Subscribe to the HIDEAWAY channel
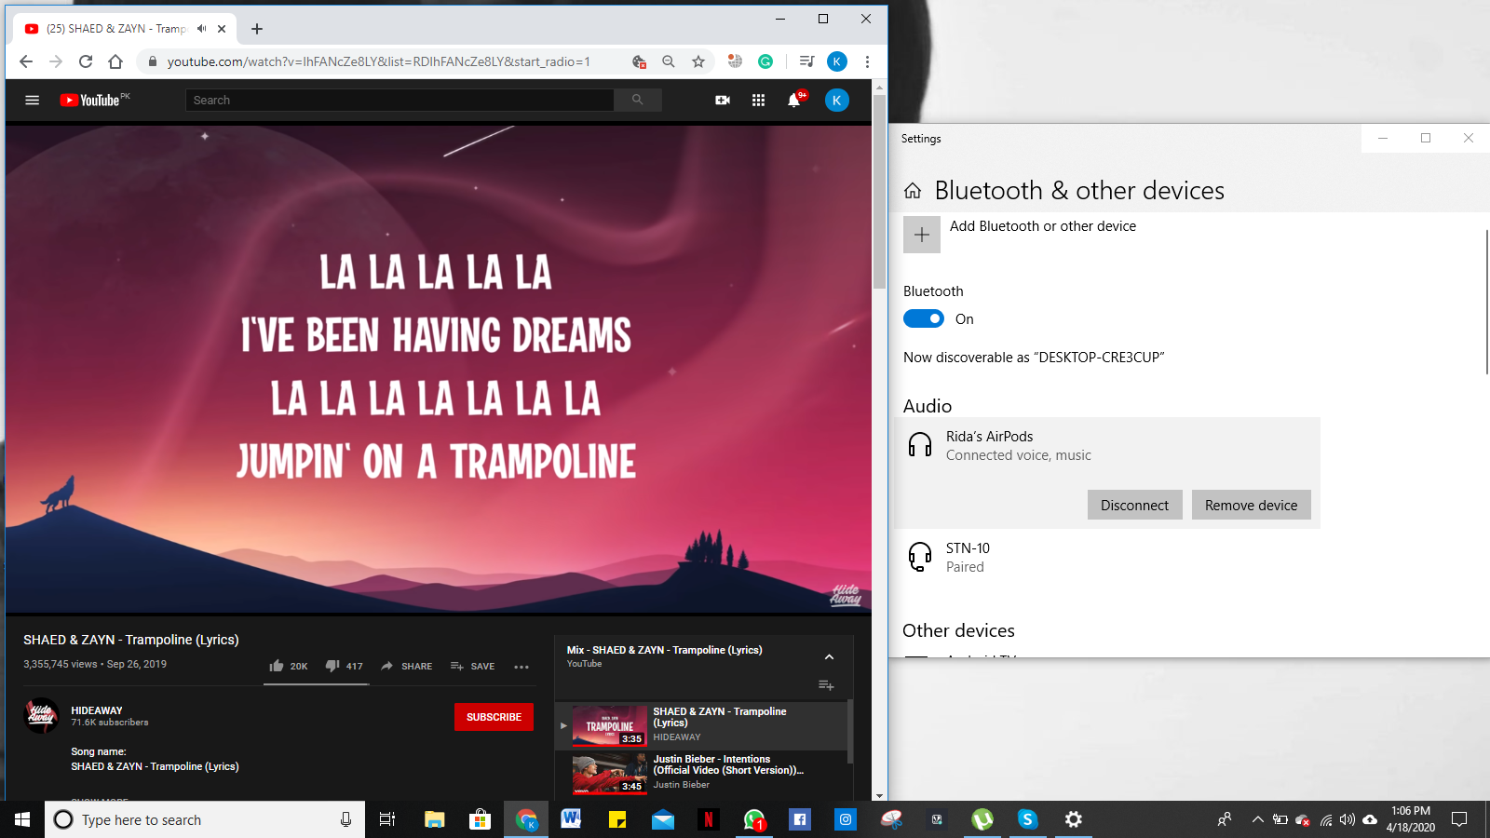The image size is (1490, 838). (494, 717)
